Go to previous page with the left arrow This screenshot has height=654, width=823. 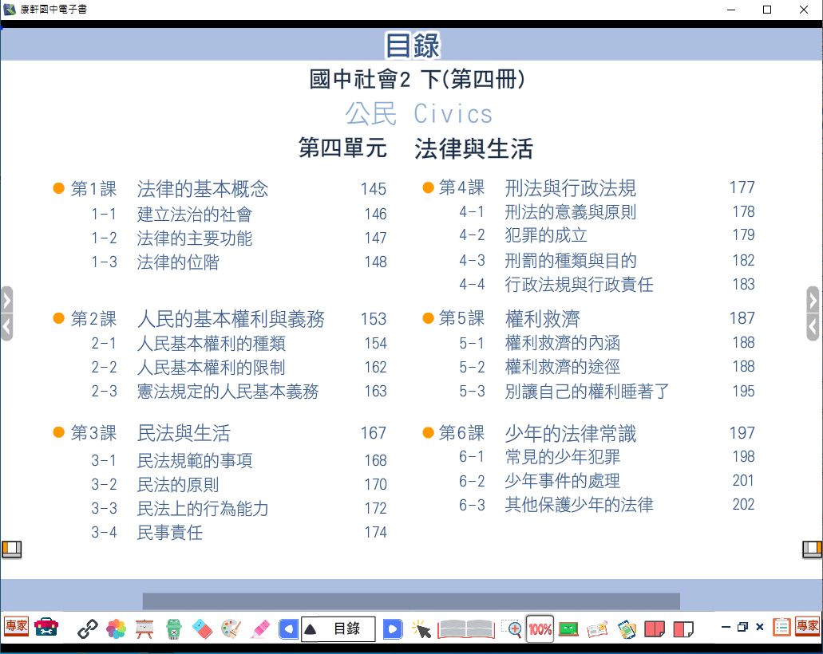click(x=288, y=628)
